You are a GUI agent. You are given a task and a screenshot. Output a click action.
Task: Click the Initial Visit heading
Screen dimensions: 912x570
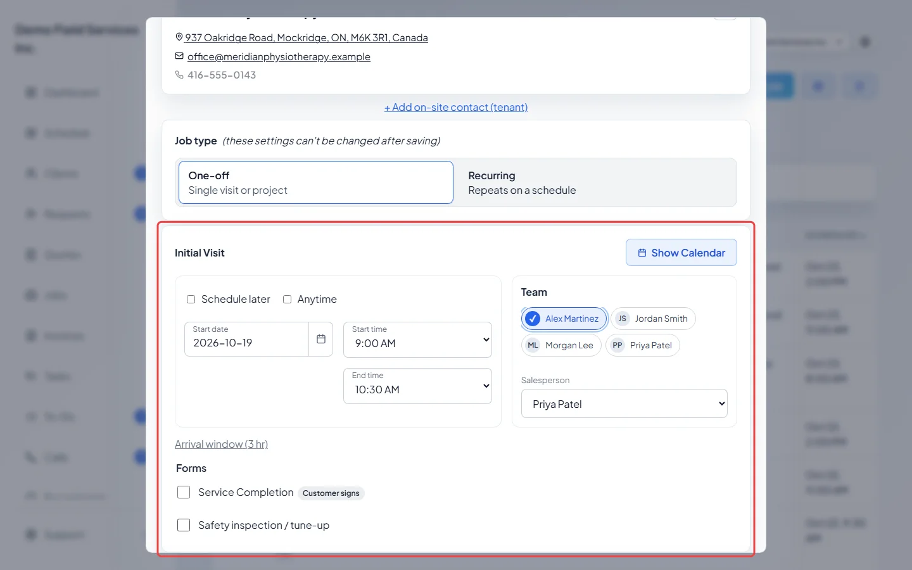[x=199, y=253]
